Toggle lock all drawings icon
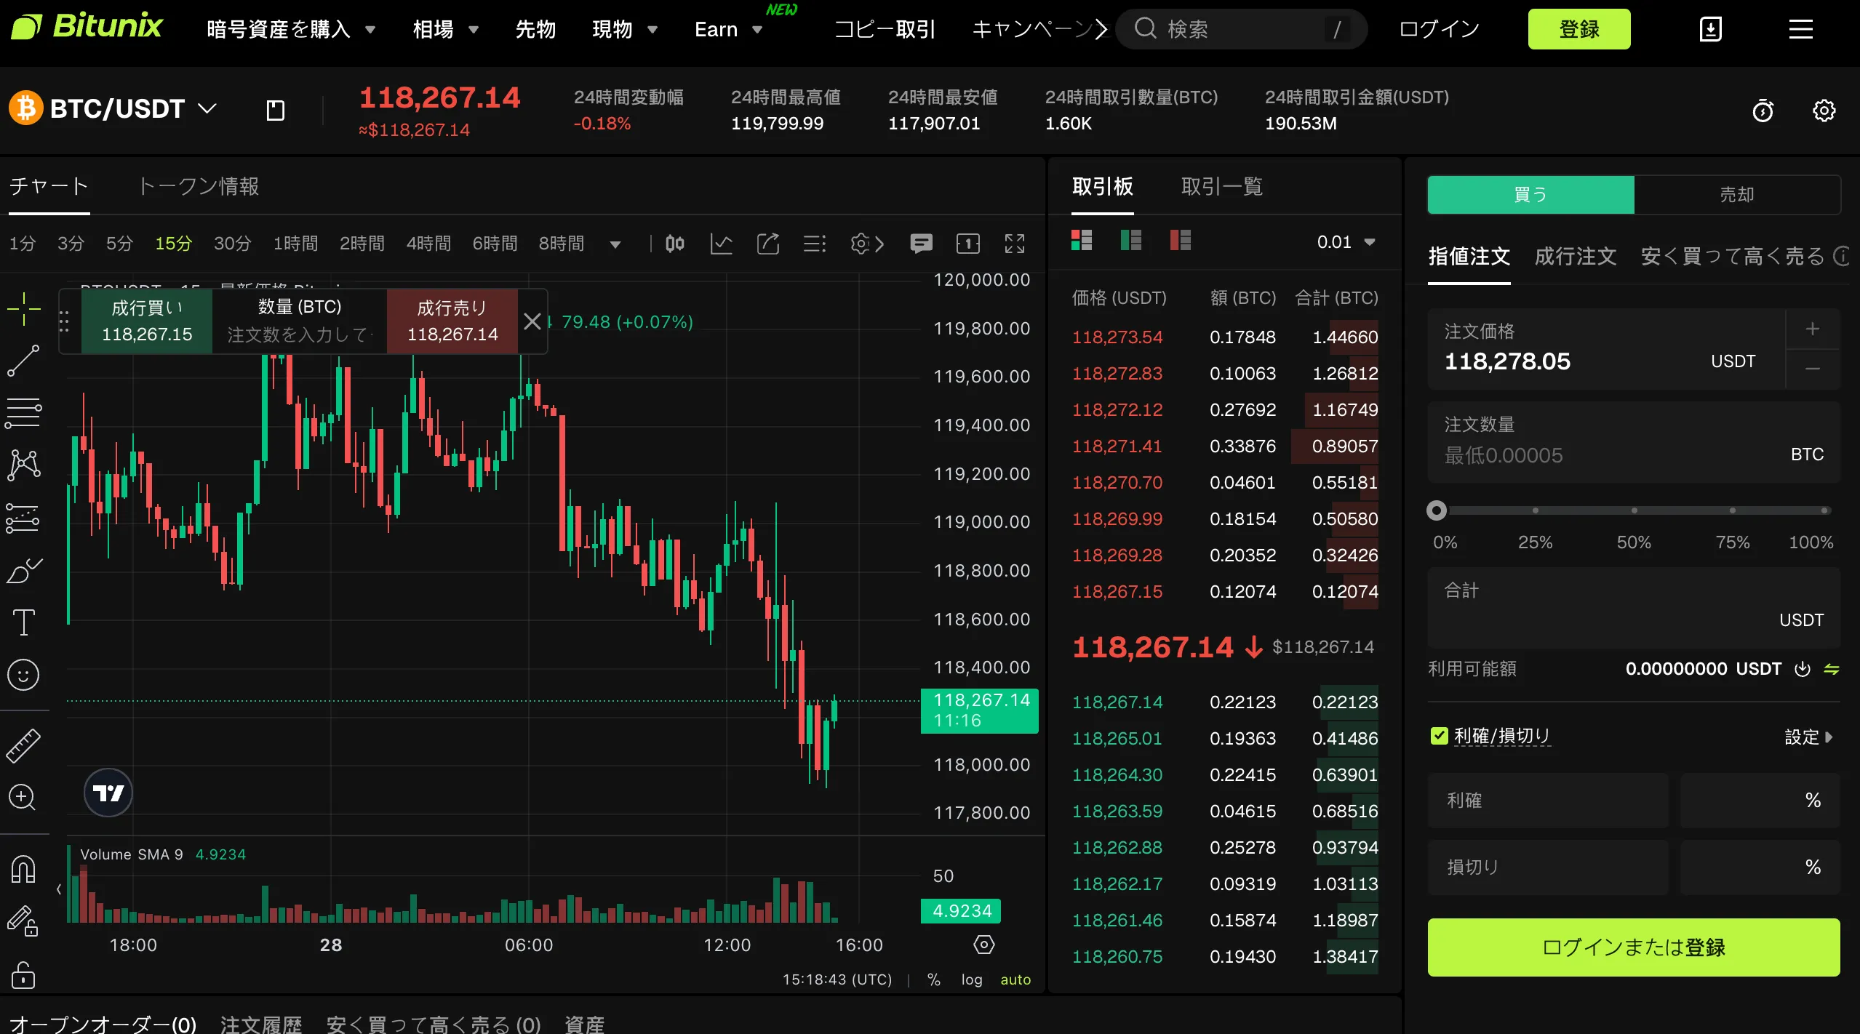 click(x=23, y=975)
